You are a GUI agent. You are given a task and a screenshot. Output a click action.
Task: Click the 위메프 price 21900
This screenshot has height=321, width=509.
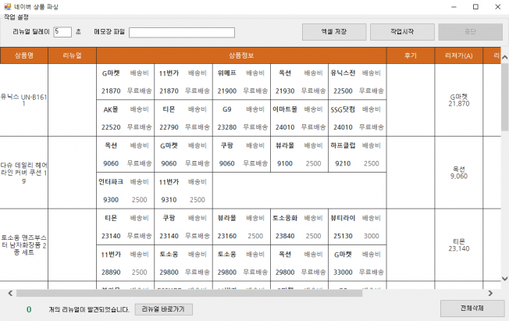(227, 91)
